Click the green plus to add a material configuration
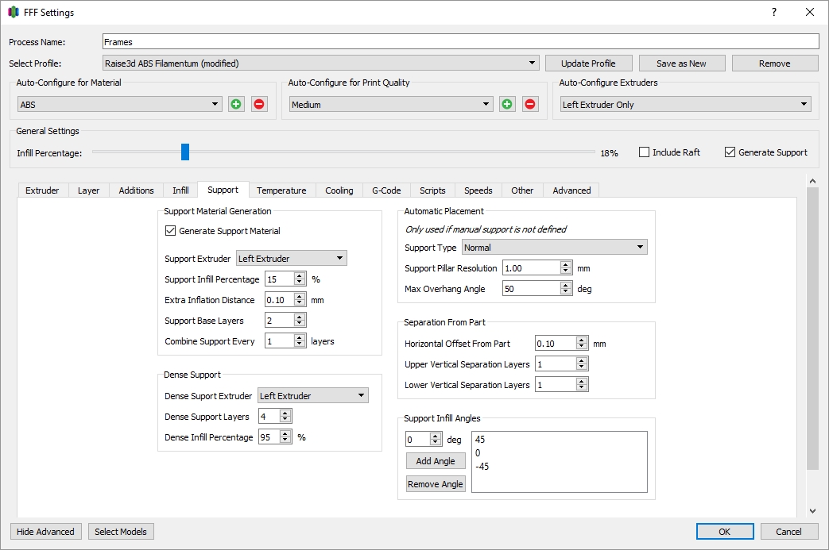829x550 pixels. point(235,103)
